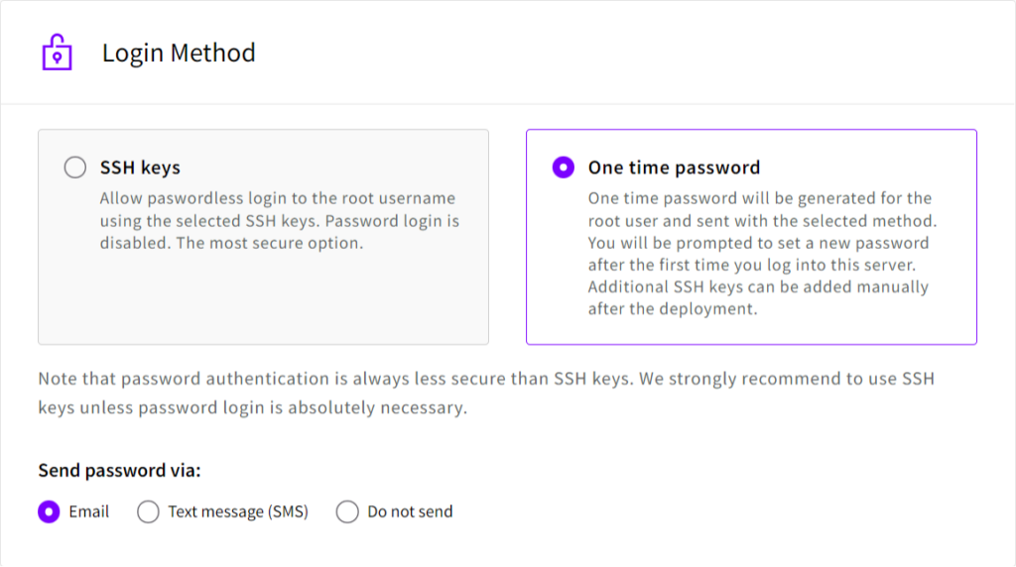Screen dimensions: 1016x567
Task: Enable the Email radio button
Action: (x=49, y=511)
